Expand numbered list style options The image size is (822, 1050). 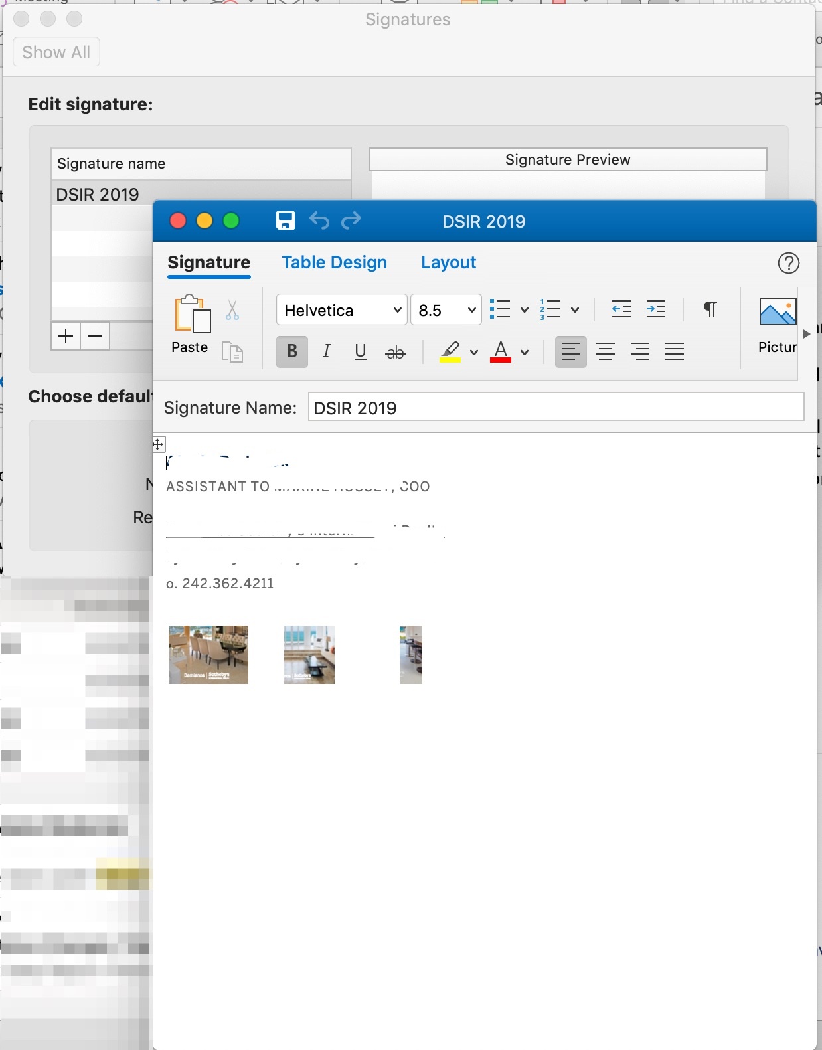tap(575, 310)
